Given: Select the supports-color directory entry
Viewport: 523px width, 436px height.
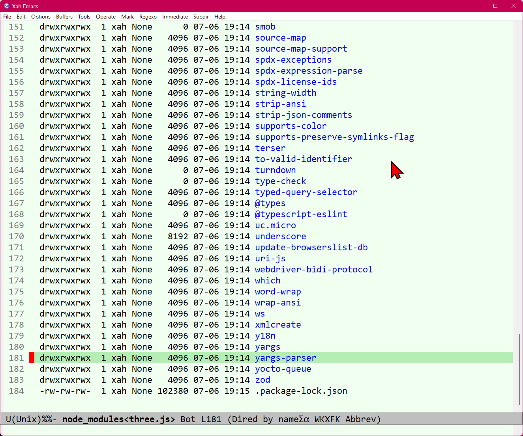Looking at the screenshot, I should (x=291, y=126).
